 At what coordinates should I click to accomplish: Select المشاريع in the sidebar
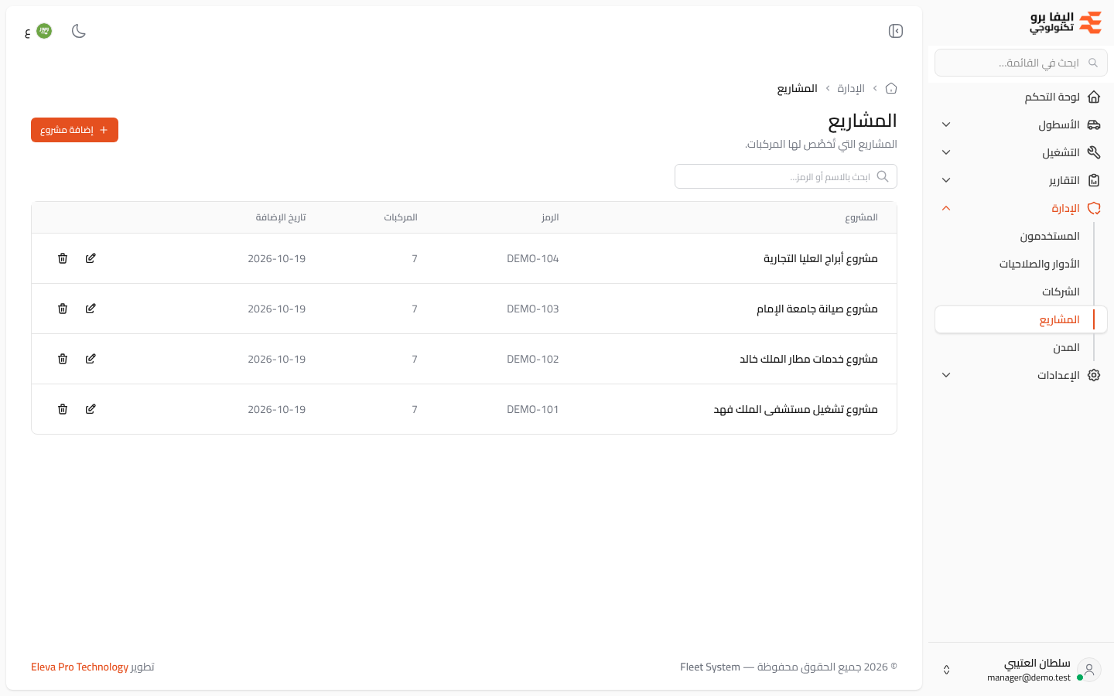pos(1021,319)
